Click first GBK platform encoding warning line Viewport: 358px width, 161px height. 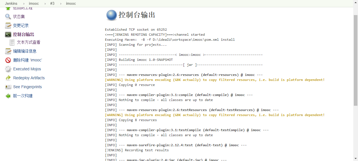[x=215, y=80]
